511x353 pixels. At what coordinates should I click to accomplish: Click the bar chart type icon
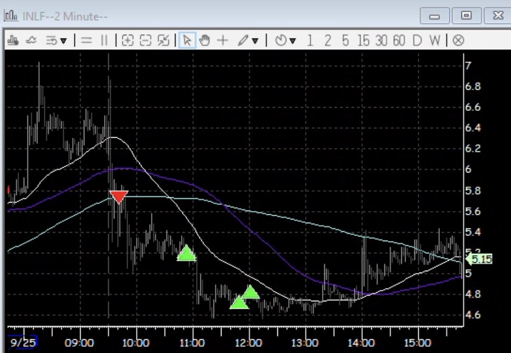[x=13, y=41]
